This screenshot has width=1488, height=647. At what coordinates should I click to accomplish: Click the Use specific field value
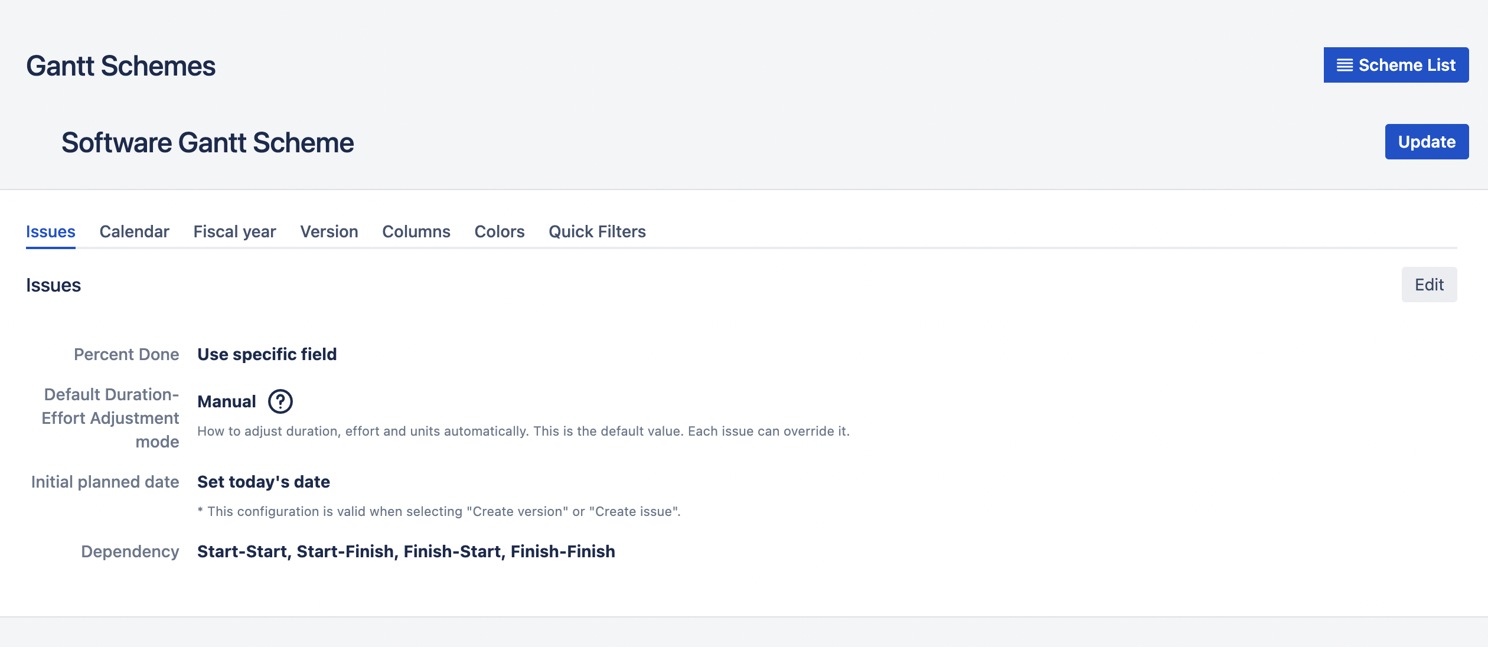[267, 354]
